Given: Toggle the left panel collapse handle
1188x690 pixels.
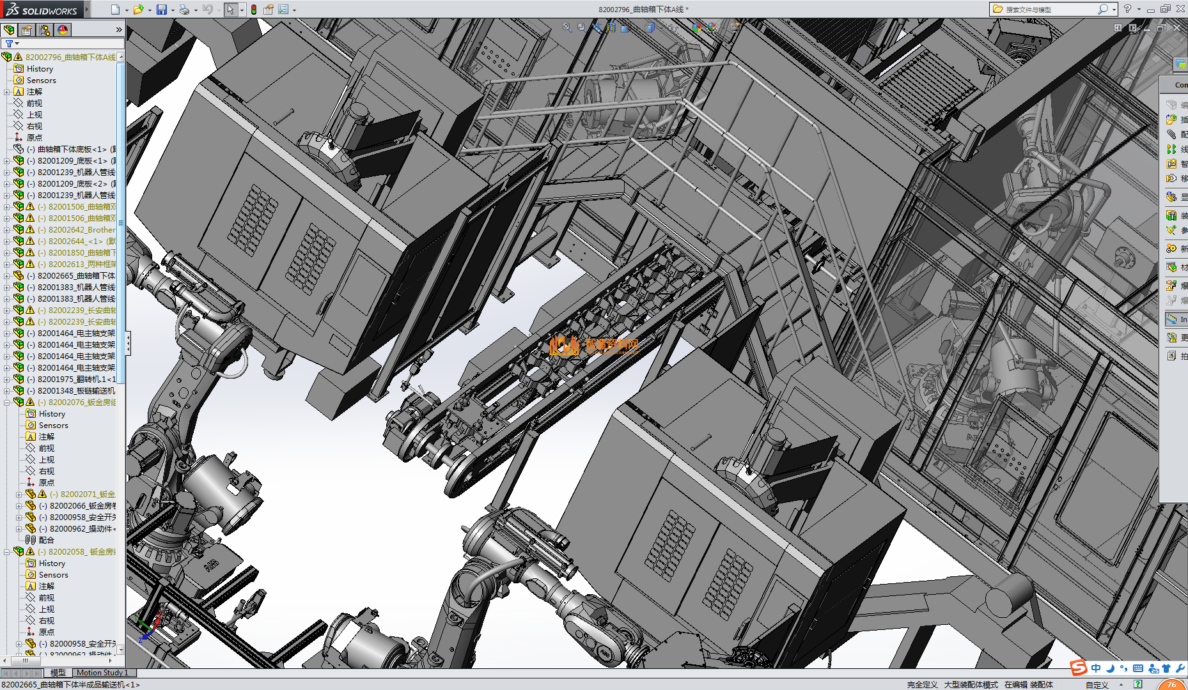Looking at the screenshot, I should click(128, 343).
